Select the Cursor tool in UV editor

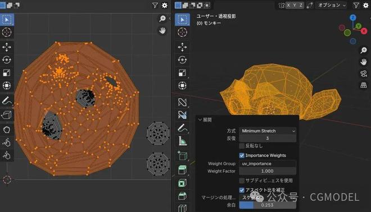[x=7, y=32]
